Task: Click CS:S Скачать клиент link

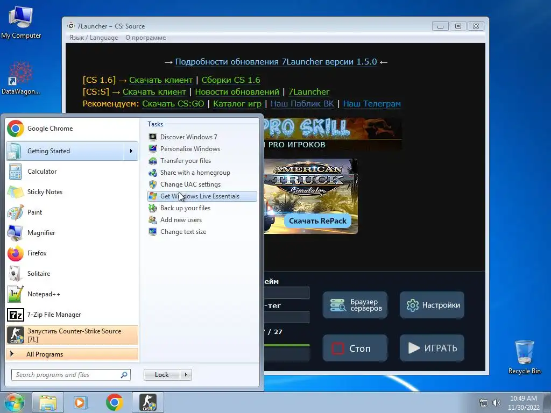Action: pos(154,92)
